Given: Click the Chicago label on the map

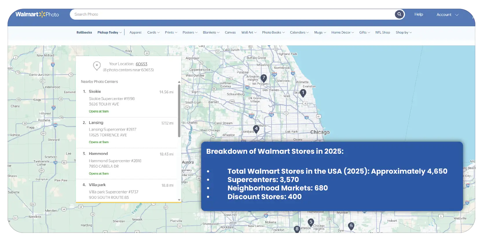Looking at the screenshot, I should [x=320, y=132].
